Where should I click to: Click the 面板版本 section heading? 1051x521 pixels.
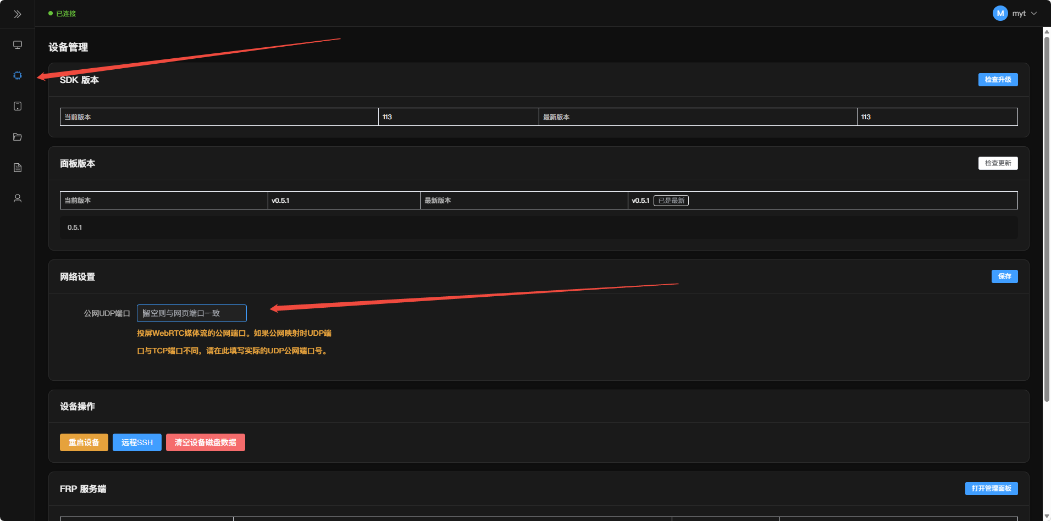78,163
